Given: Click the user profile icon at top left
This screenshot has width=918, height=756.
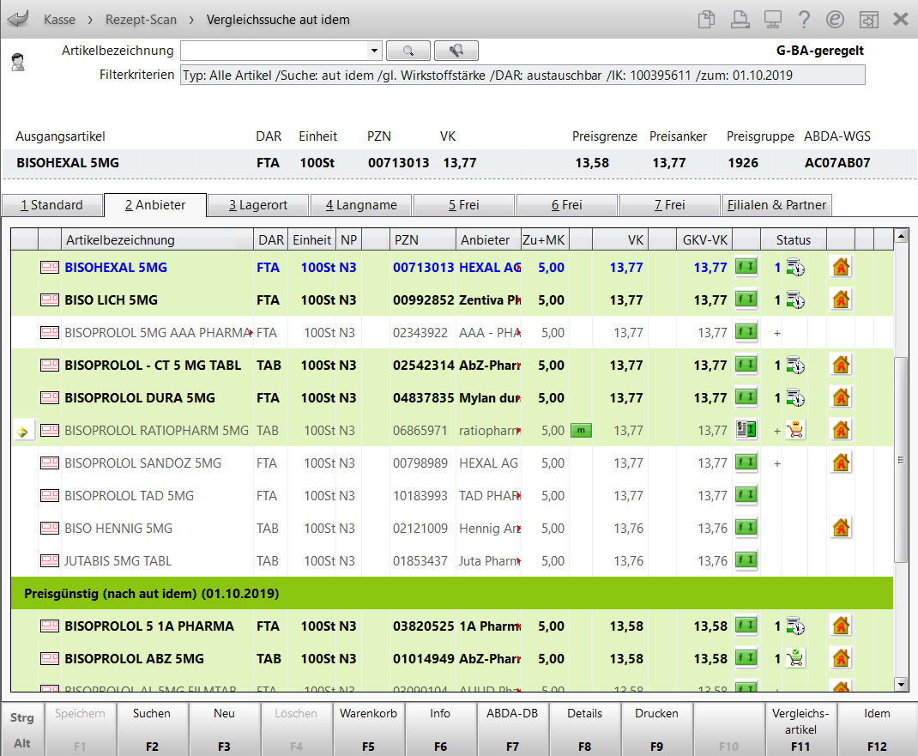Looking at the screenshot, I should (17, 62).
